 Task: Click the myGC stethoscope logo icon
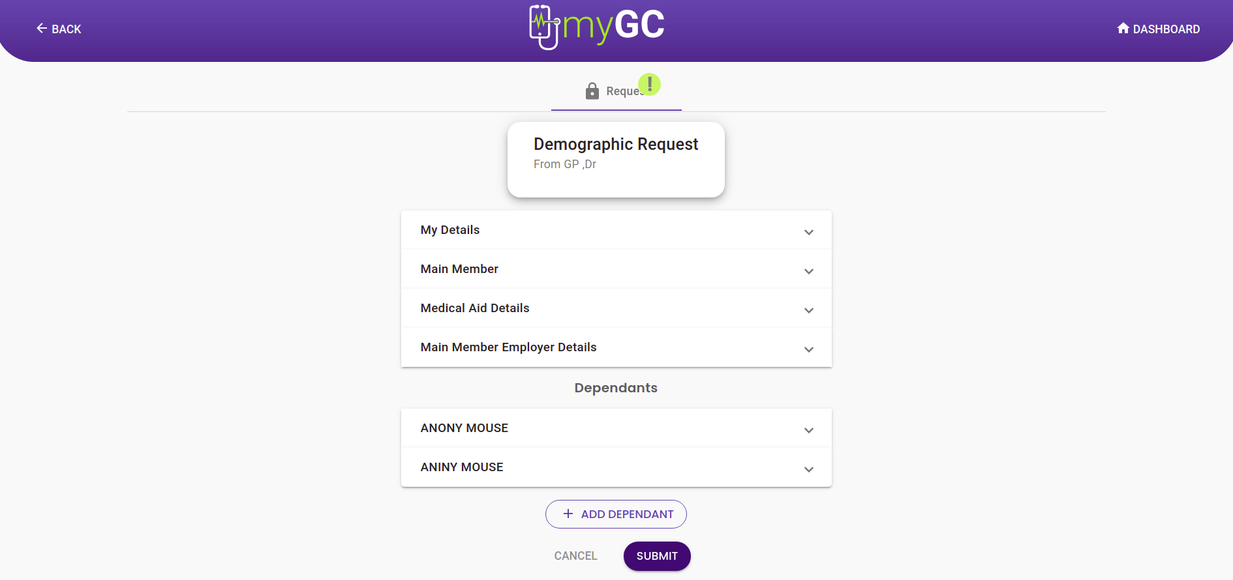(543, 27)
